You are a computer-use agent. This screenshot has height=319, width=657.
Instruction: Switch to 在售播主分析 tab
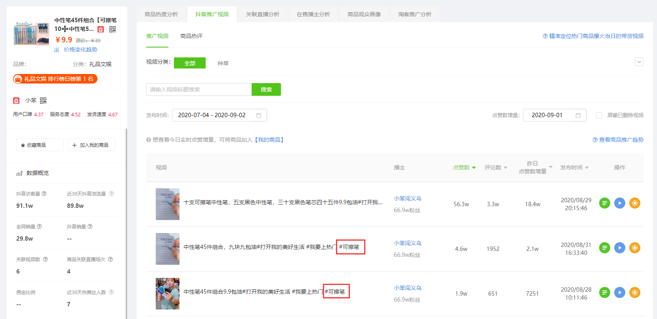(313, 14)
